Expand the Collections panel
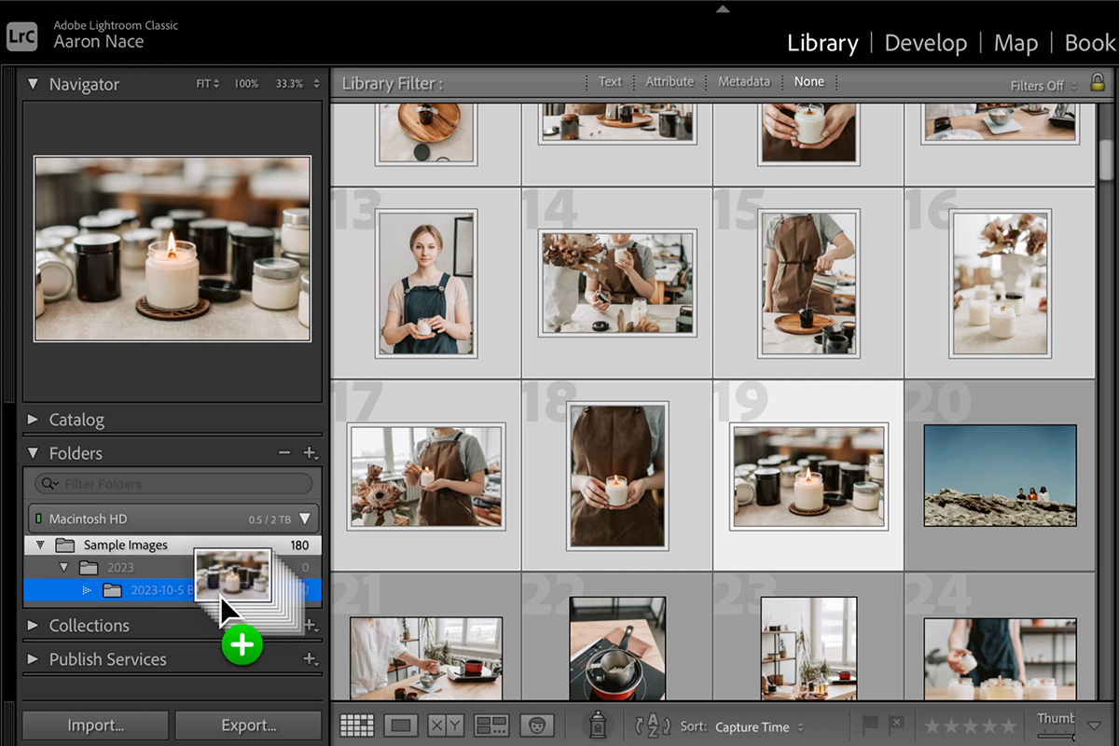 point(89,626)
